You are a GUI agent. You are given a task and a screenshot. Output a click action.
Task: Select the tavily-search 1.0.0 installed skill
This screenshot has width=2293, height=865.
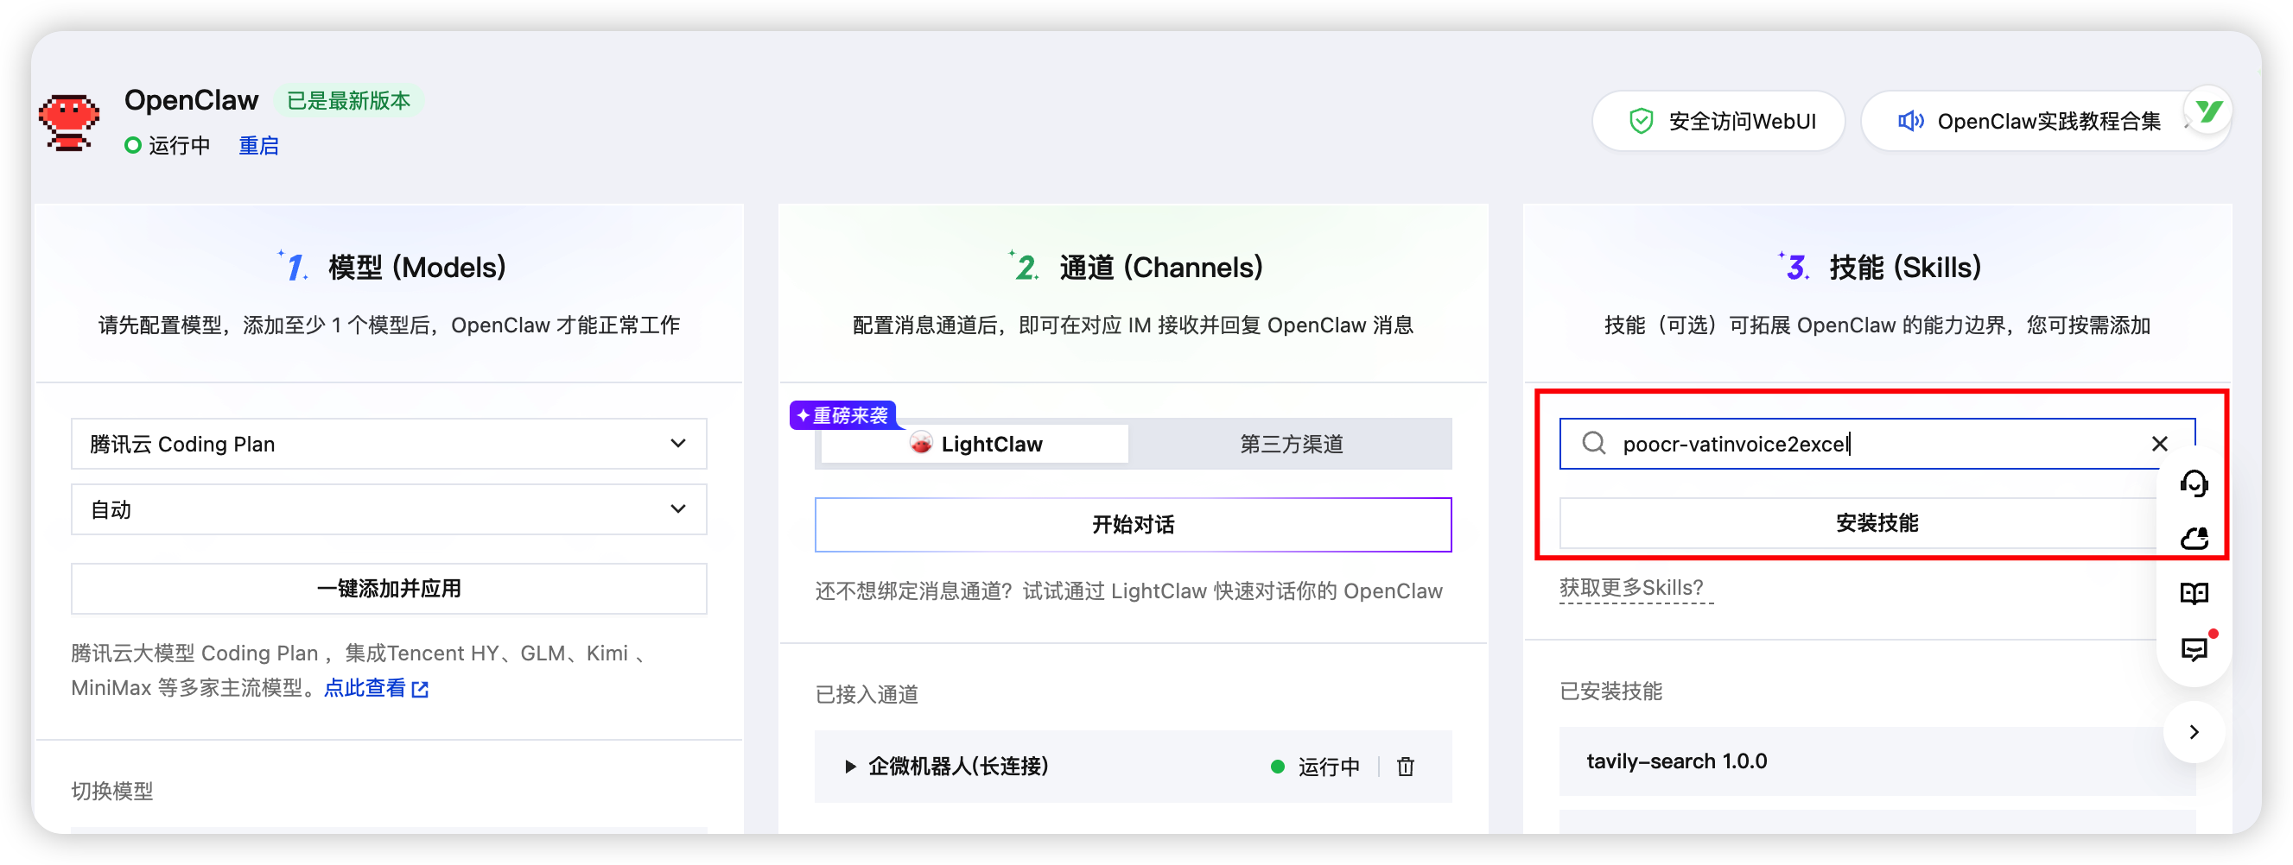click(x=1877, y=761)
